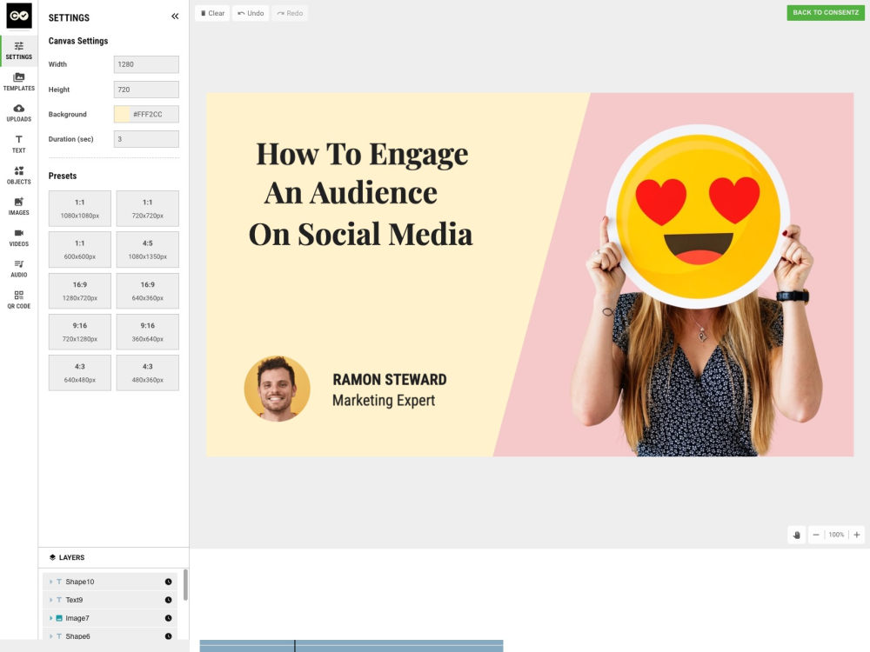Select the Shape10 layer row
This screenshot has height=652, width=870.
[110, 582]
